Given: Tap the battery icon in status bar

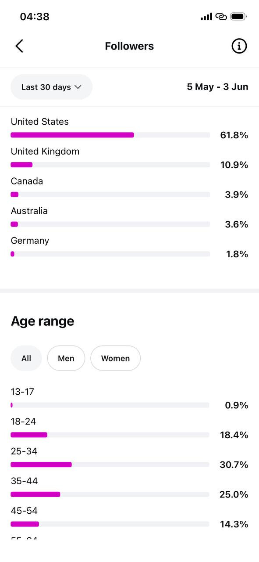Looking at the screenshot, I should [x=238, y=17].
